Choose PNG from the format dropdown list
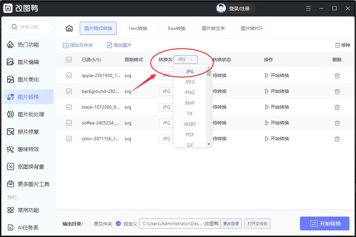The width and height of the screenshot is (356, 237). coord(190,92)
